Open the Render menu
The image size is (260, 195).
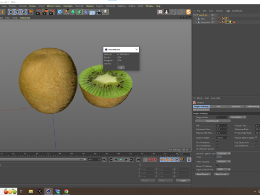[x=32, y=6]
